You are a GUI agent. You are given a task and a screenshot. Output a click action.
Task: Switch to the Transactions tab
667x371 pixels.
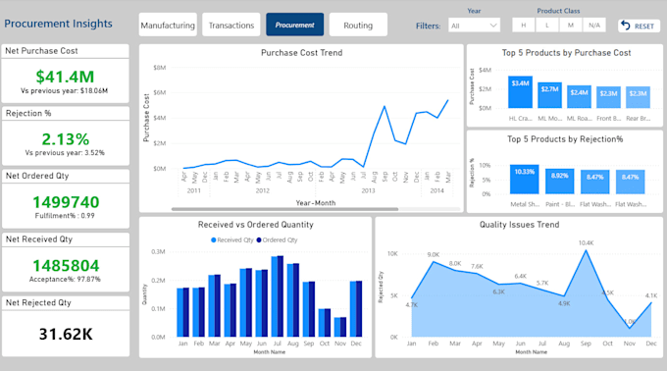click(x=231, y=26)
